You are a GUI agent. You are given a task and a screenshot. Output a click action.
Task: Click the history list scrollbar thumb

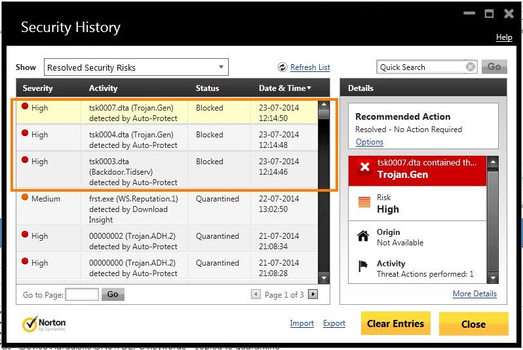(x=323, y=113)
